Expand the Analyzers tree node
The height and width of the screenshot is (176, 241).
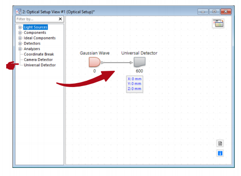(x=20, y=49)
